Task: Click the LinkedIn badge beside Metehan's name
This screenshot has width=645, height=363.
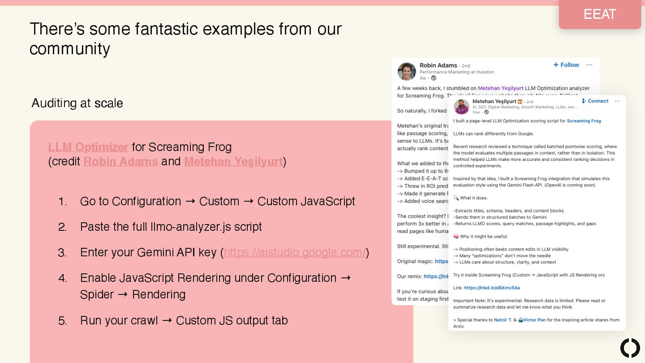Action: click(520, 102)
